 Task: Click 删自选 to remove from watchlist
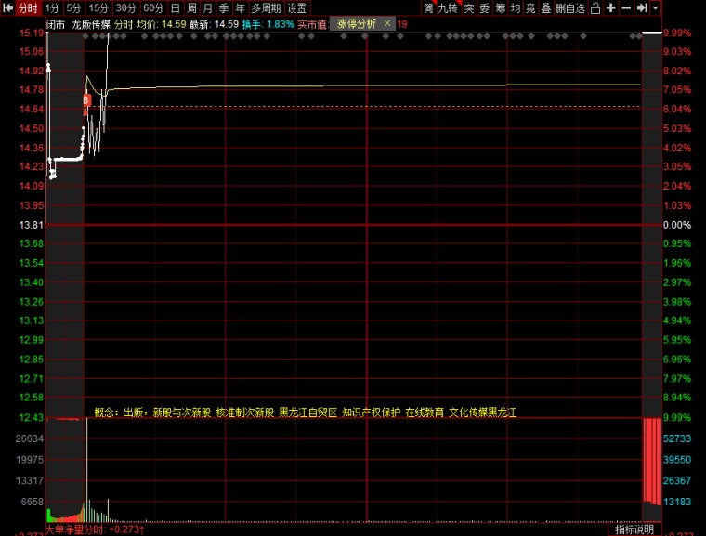tap(570, 7)
